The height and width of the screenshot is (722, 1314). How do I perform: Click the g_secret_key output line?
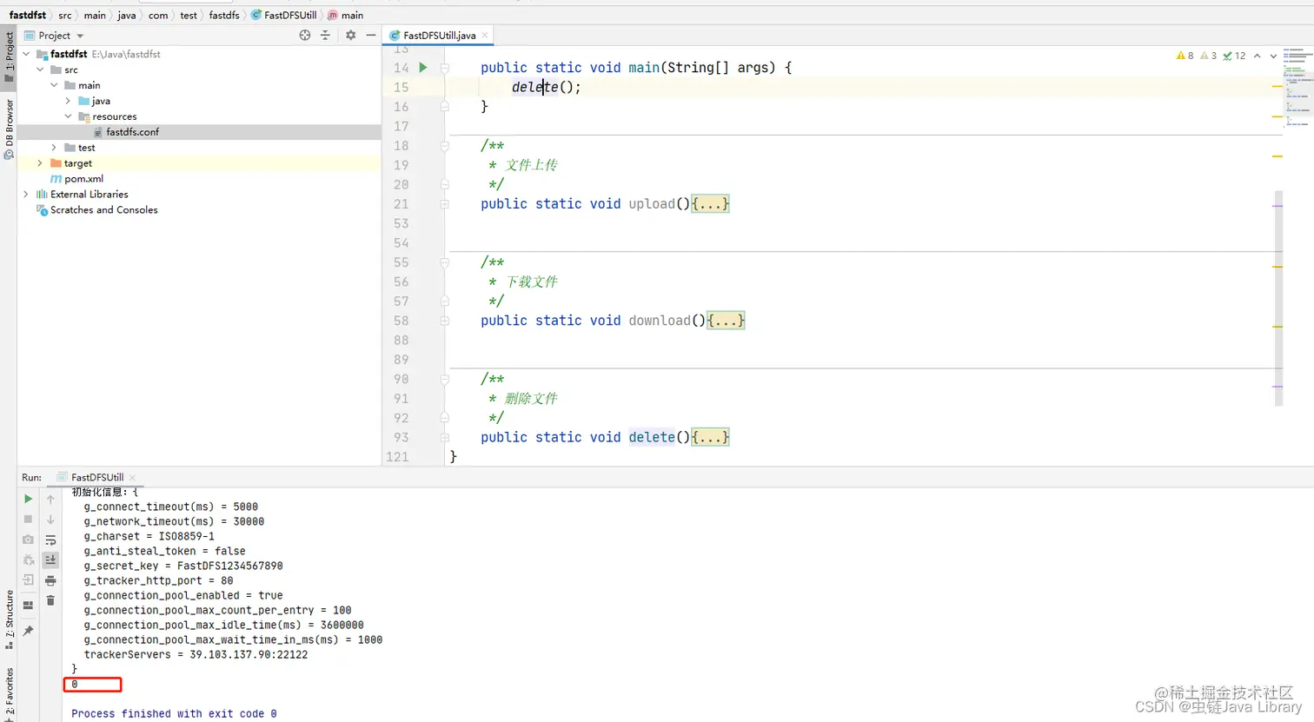(x=183, y=566)
